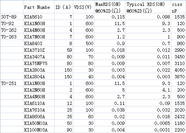Click the VDSS(V) header cell
The height and width of the screenshot is (133, 186).
(x=84, y=7)
